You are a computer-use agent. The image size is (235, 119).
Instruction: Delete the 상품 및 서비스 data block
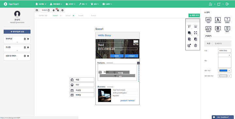point(25,56)
